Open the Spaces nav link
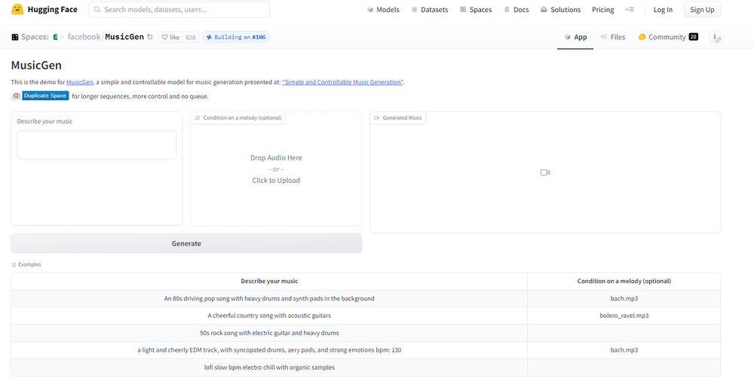 click(x=476, y=10)
